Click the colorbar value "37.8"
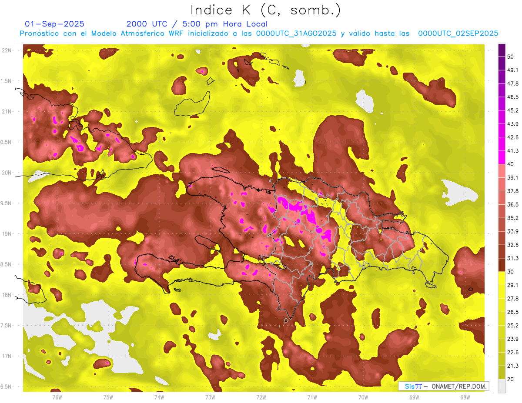 pos(512,191)
